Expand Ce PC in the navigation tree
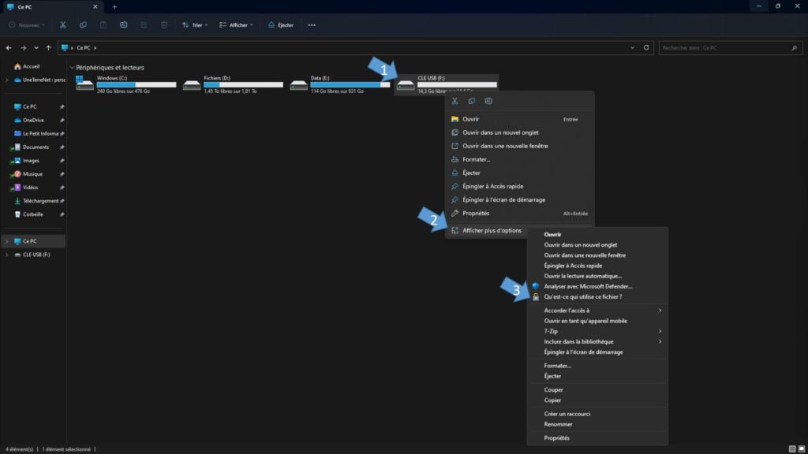Image resolution: width=808 pixels, height=454 pixels. (x=6, y=241)
